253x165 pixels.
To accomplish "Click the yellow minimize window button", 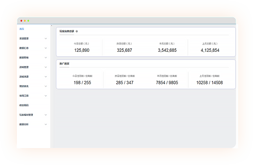I will coord(25,21).
